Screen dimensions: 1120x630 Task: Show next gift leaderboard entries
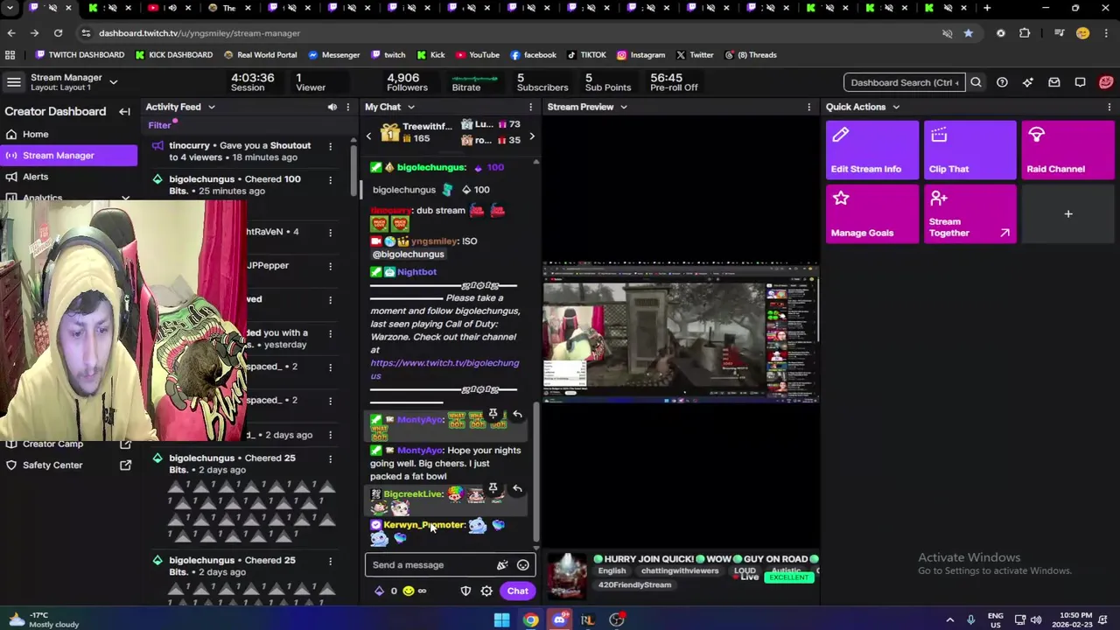pos(531,136)
